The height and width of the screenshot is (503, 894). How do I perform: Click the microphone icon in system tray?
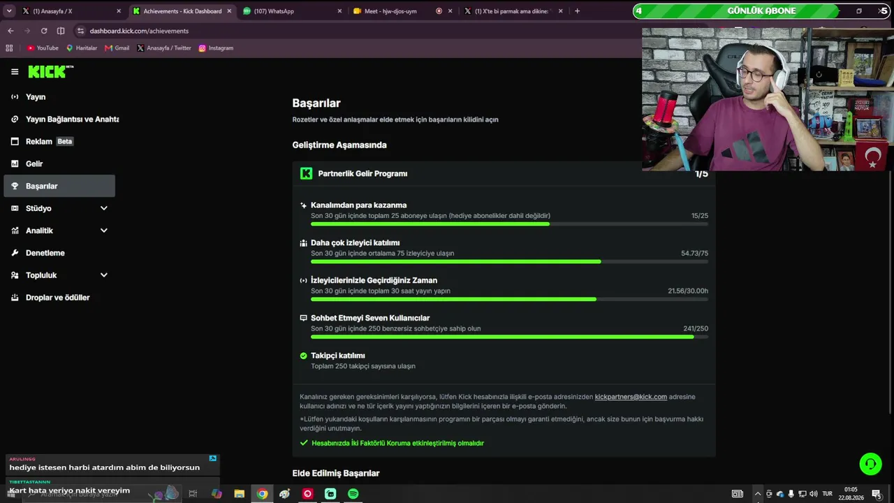point(791,494)
